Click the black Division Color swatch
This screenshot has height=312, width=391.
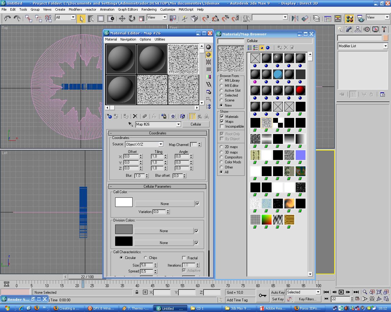124,241
